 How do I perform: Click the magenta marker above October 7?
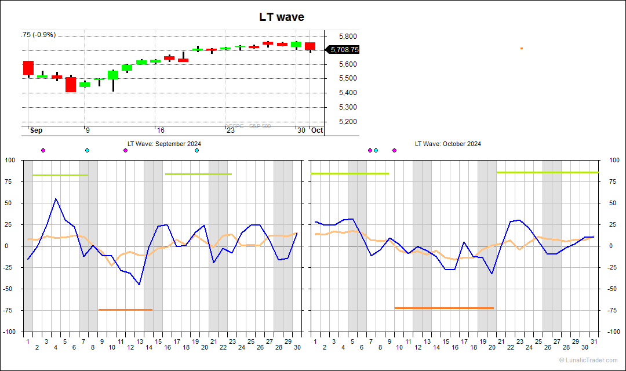(x=369, y=150)
